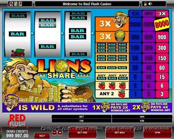Screen dimensions: 174x139
Task: Click the 8000 jackpot payout tile
Action: coord(162,24)
